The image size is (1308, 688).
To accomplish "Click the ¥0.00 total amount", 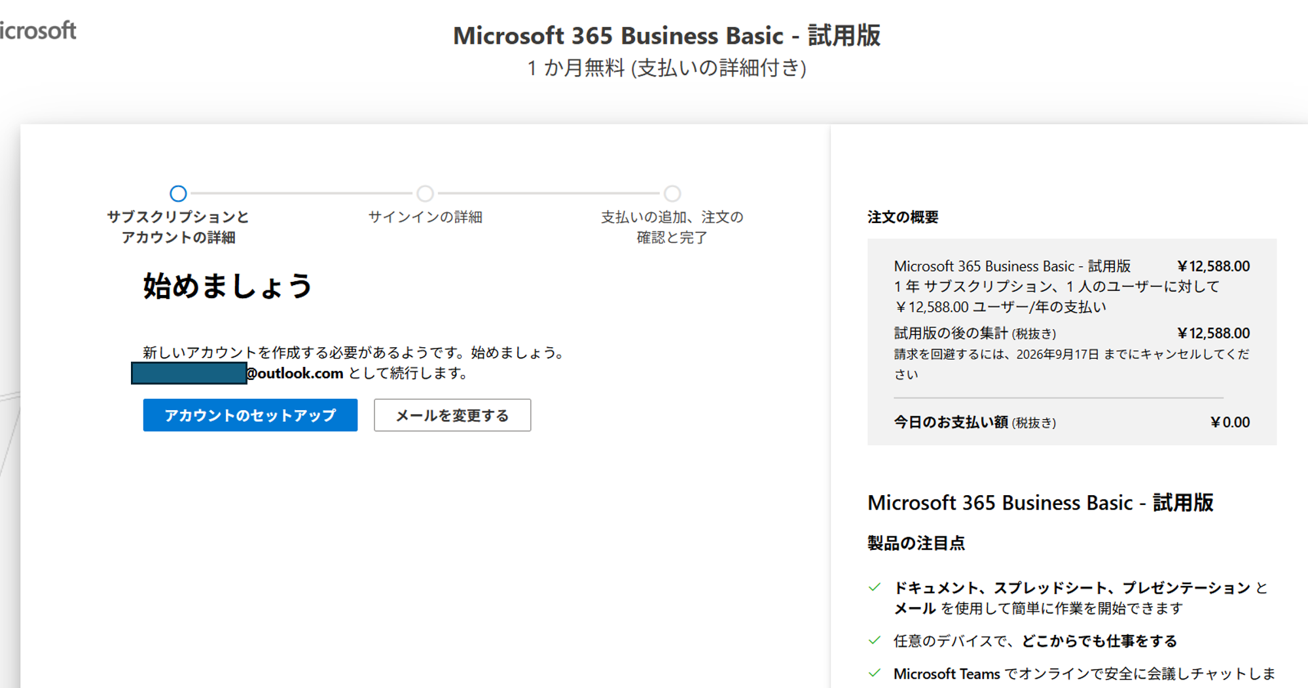I will (1230, 422).
